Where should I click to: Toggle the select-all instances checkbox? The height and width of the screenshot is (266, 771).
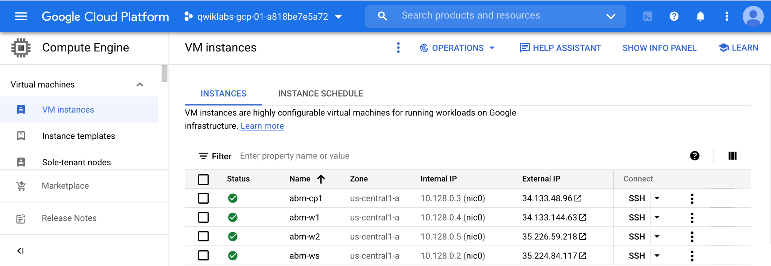(x=203, y=179)
